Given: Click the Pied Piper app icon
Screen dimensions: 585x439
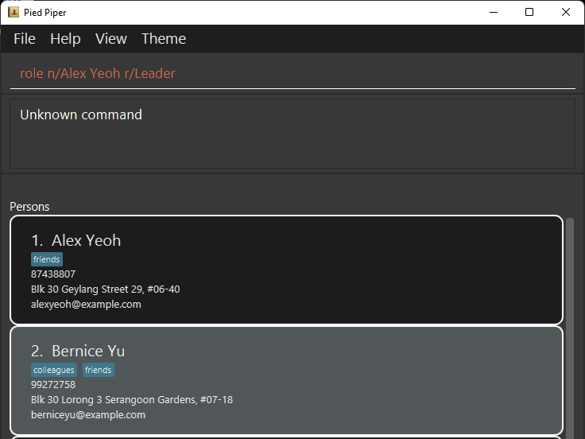Looking at the screenshot, I should point(14,12).
